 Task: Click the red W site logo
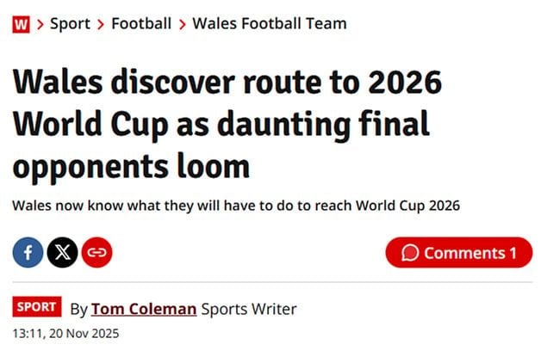[21, 23]
